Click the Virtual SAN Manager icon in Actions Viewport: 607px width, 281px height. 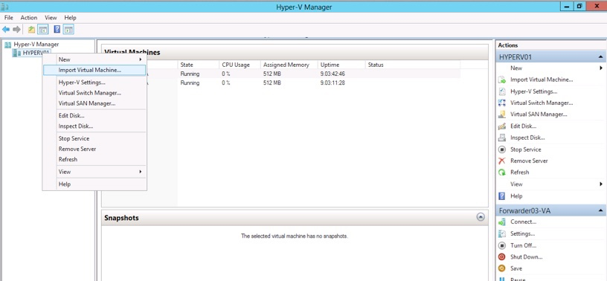click(x=502, y=114)
